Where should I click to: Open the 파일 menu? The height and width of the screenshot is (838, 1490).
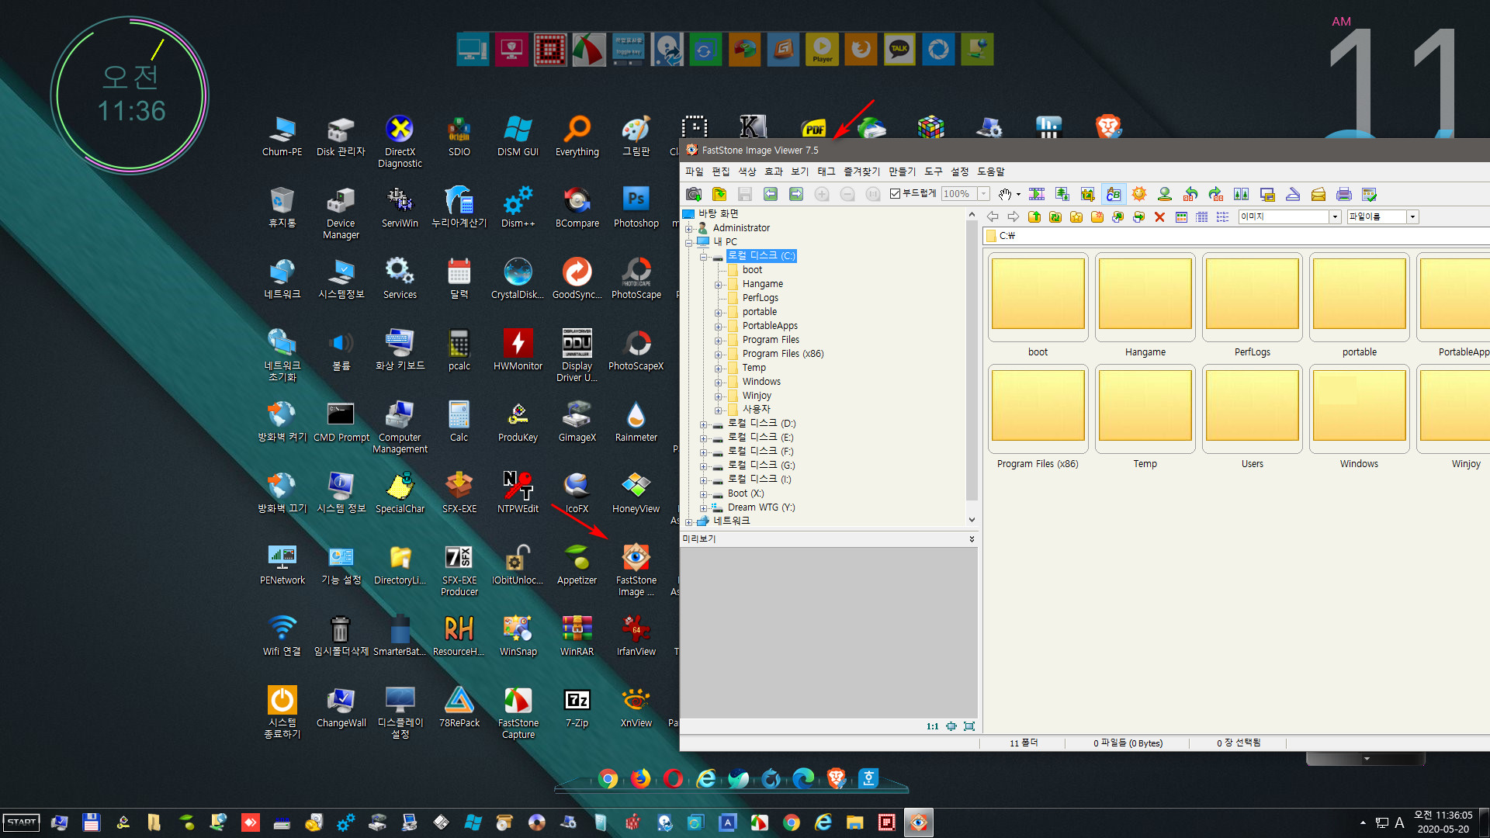pos(695,171)
